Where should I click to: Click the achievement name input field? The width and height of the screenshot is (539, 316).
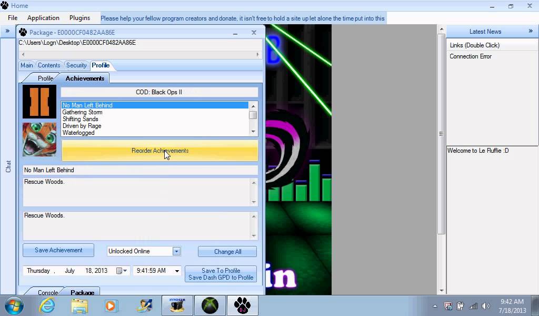point(140,170)
